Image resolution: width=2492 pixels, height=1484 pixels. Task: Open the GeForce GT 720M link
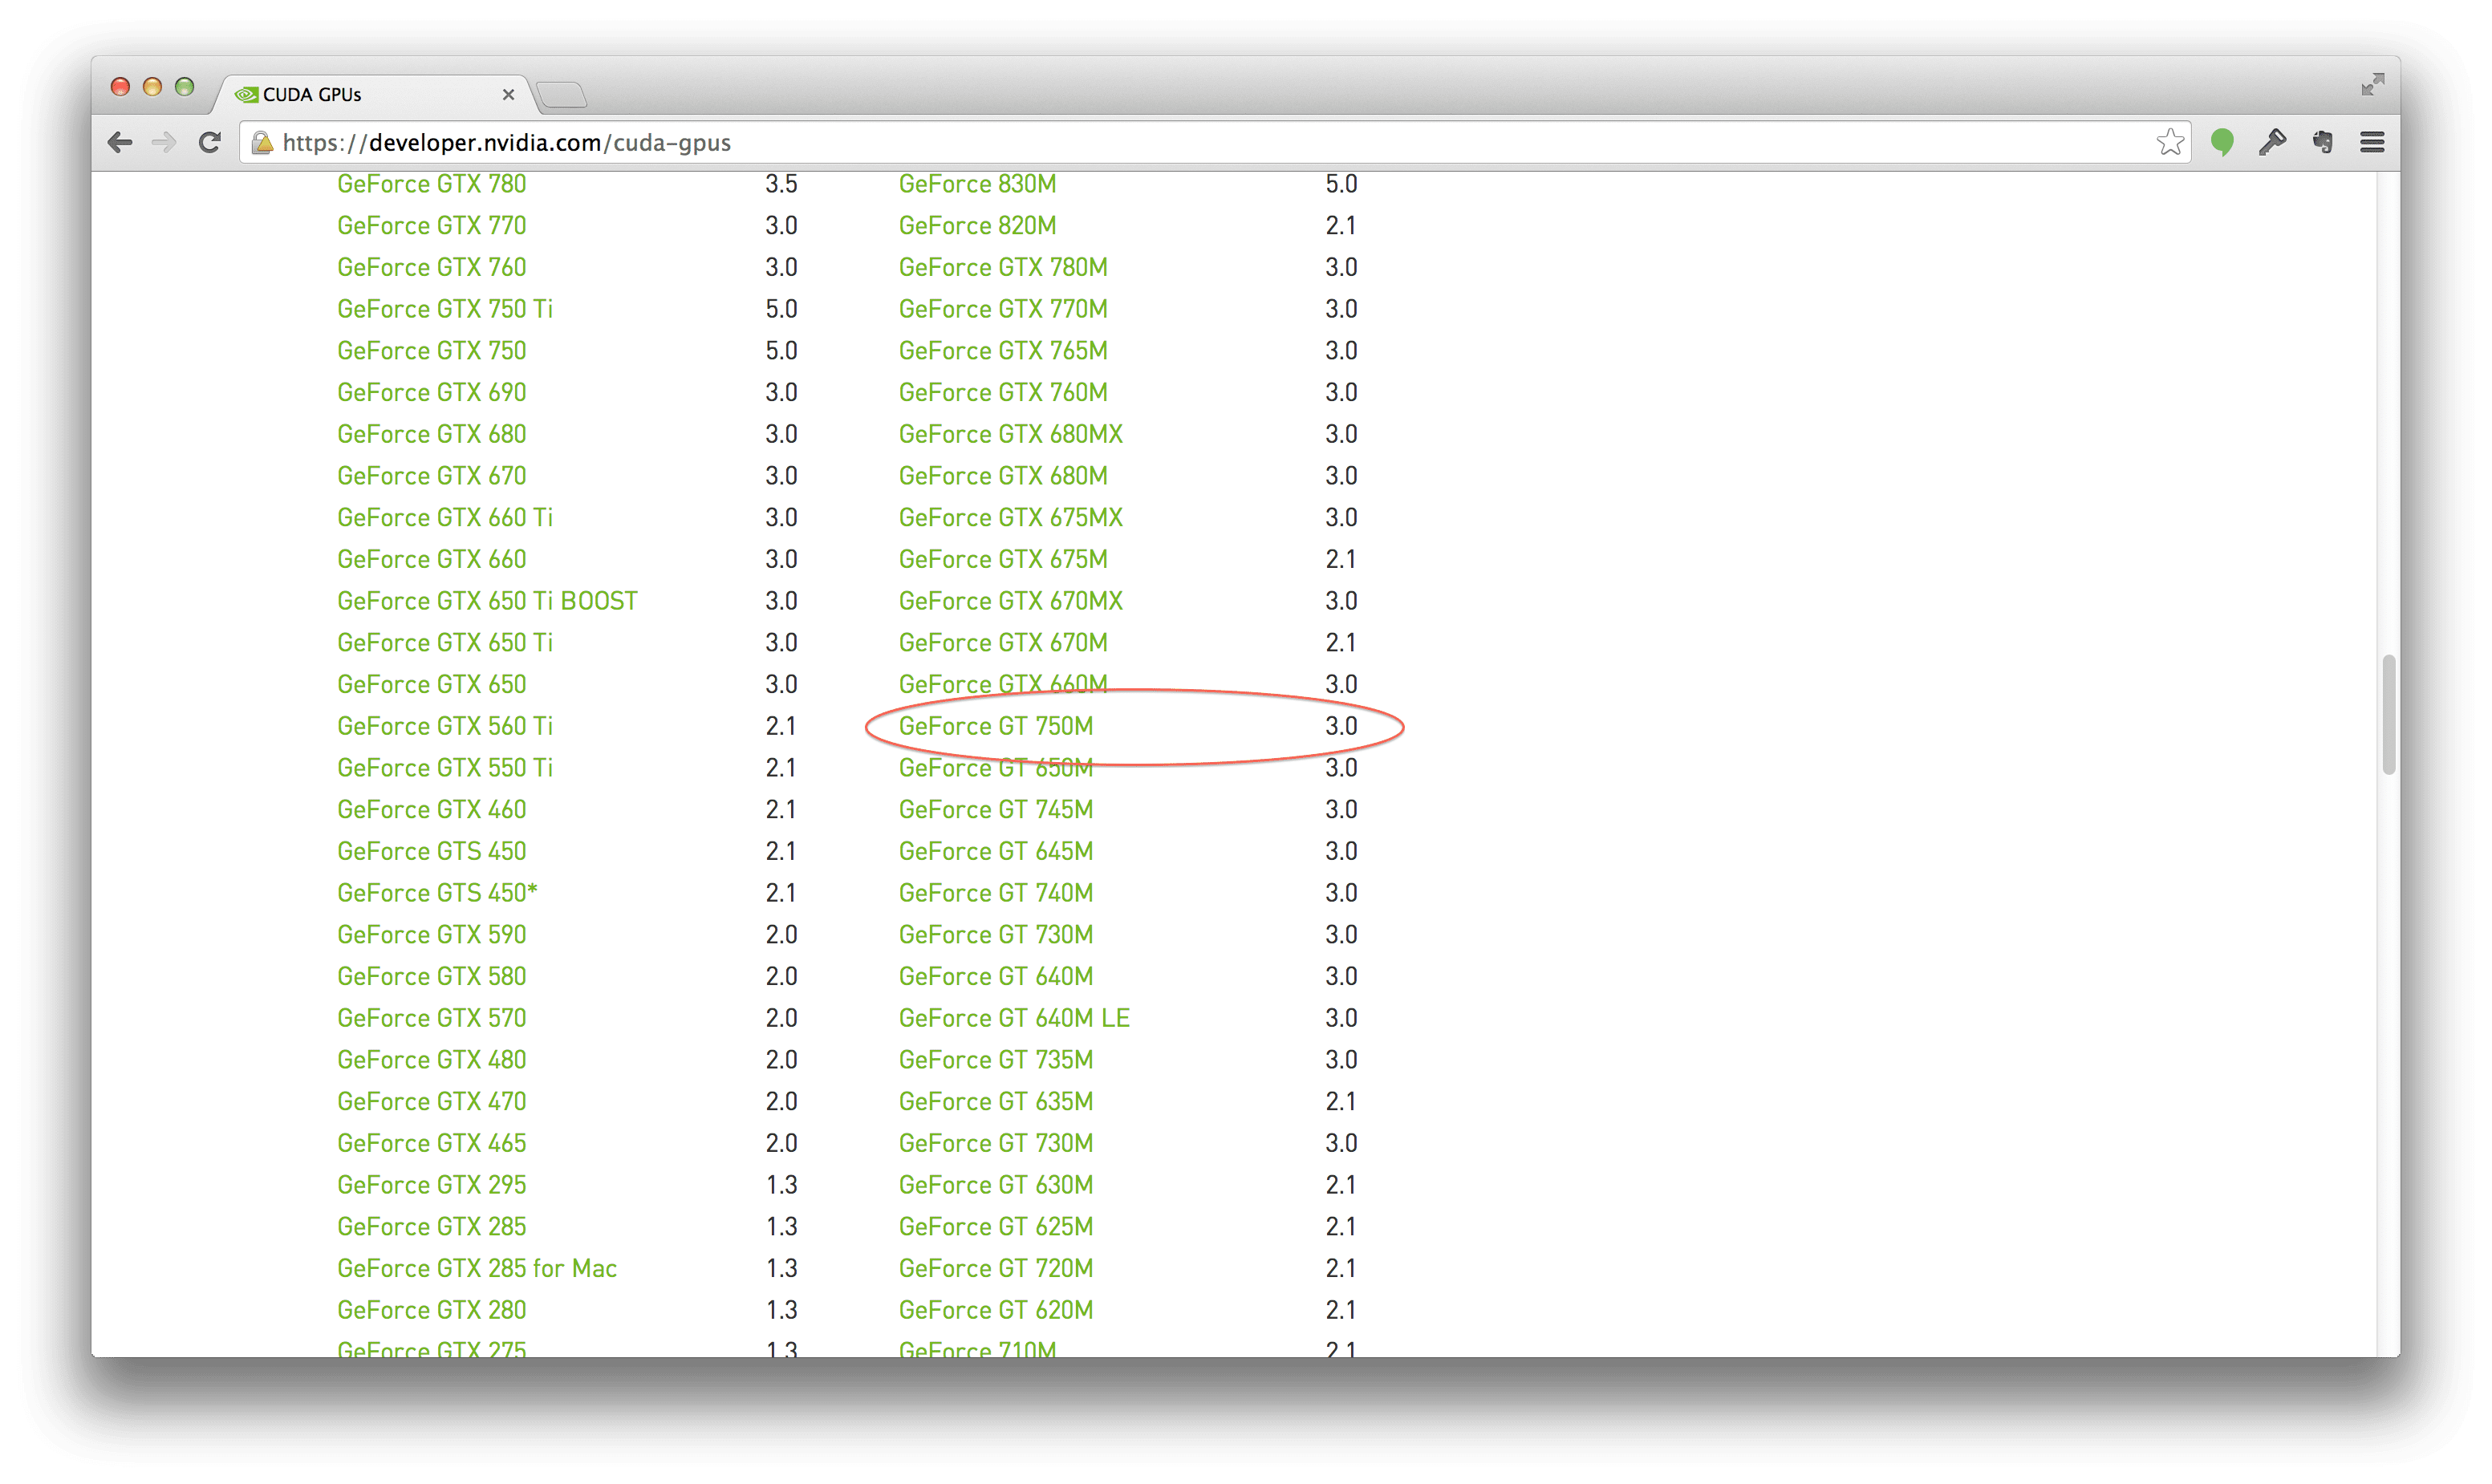pos(995,1268)
